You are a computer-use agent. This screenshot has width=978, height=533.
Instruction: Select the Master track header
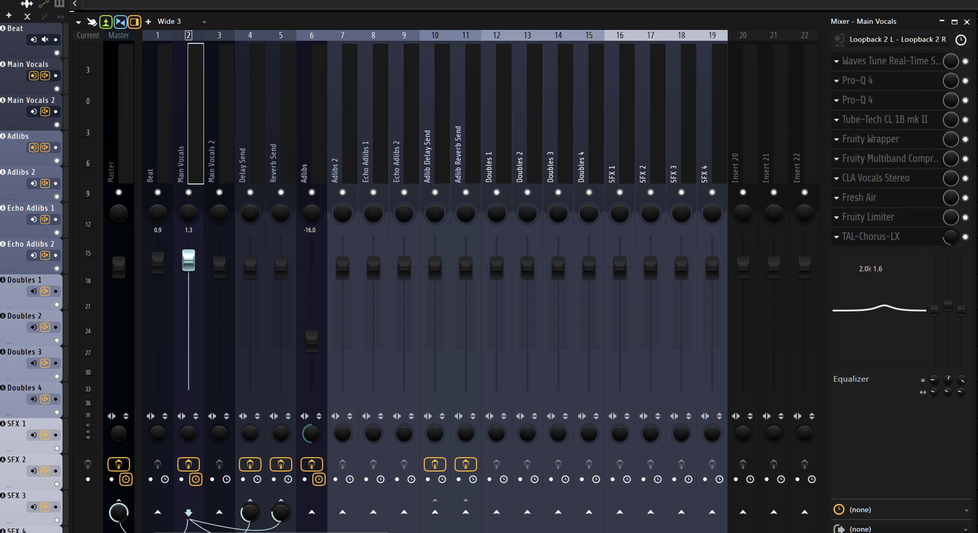coord(118,35)
